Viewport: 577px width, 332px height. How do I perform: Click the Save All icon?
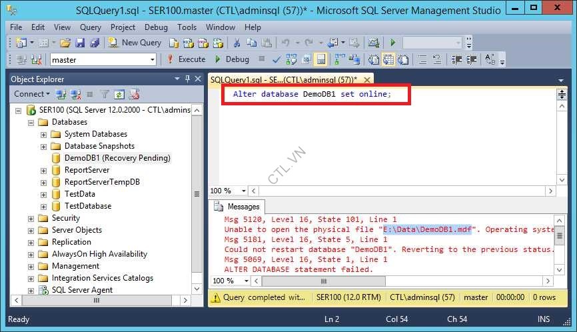tap(93, 43)
